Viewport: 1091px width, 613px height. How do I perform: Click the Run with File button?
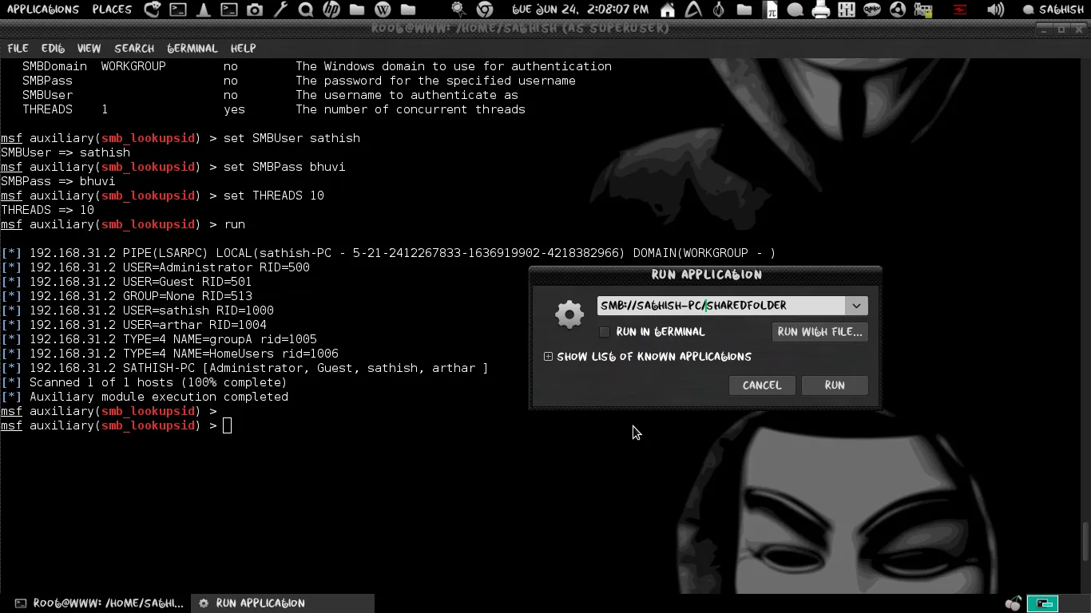click(x=820, y=332)
